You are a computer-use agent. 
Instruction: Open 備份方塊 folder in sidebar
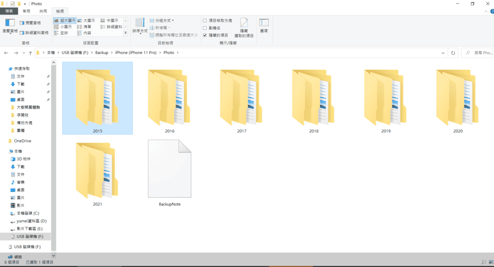[x=21, y=122]
